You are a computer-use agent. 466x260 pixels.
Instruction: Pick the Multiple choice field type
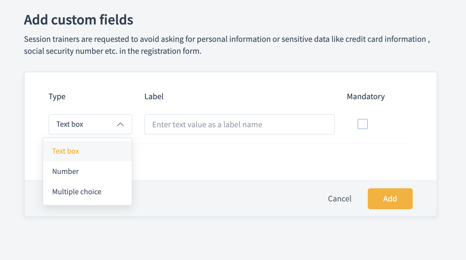click(x=77, y=192)
